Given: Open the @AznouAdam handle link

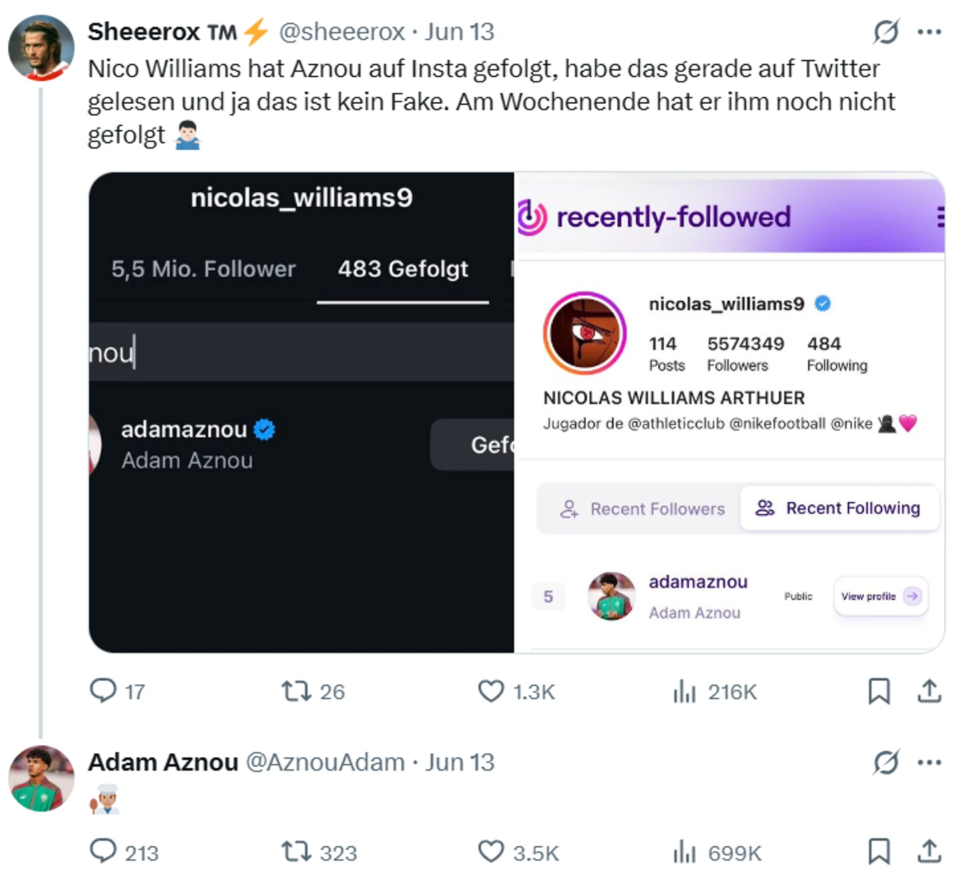Looking at the screenshot, I should (x=326, y=762).
